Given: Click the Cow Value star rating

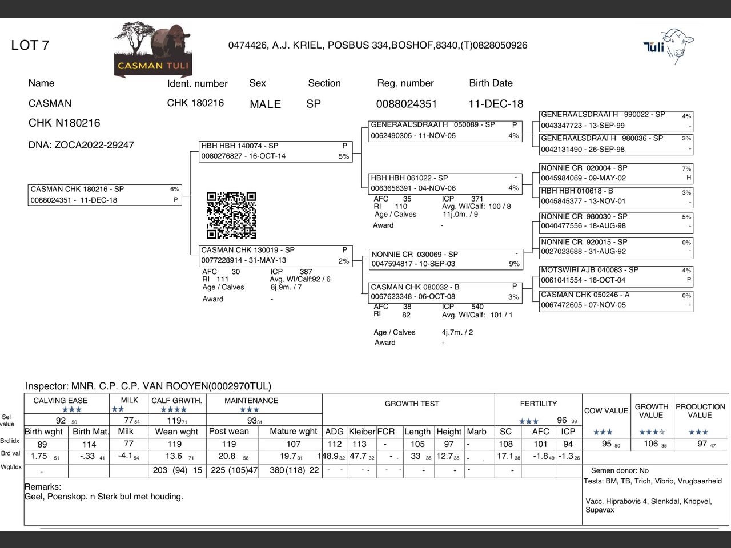Looking at the screenshot, I should 603,432.
